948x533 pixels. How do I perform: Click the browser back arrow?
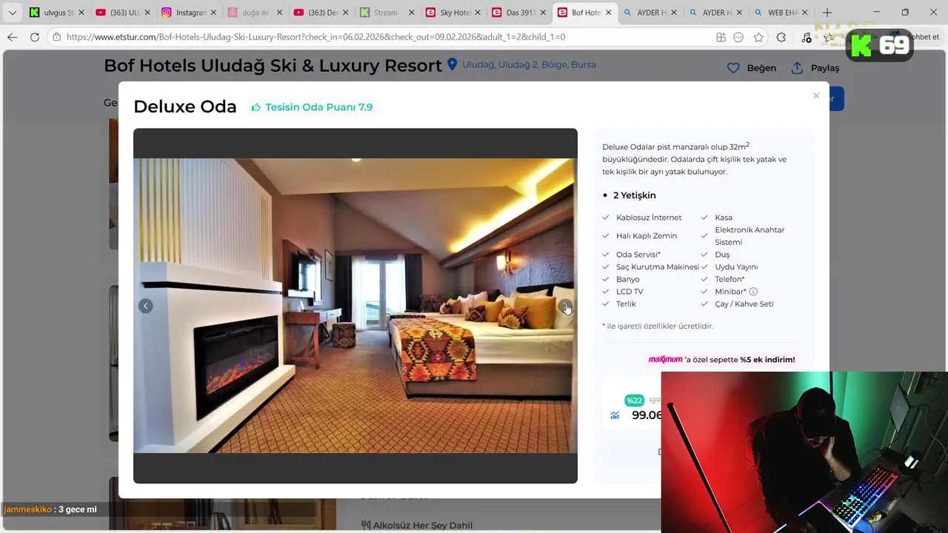(x=12, y=37)
